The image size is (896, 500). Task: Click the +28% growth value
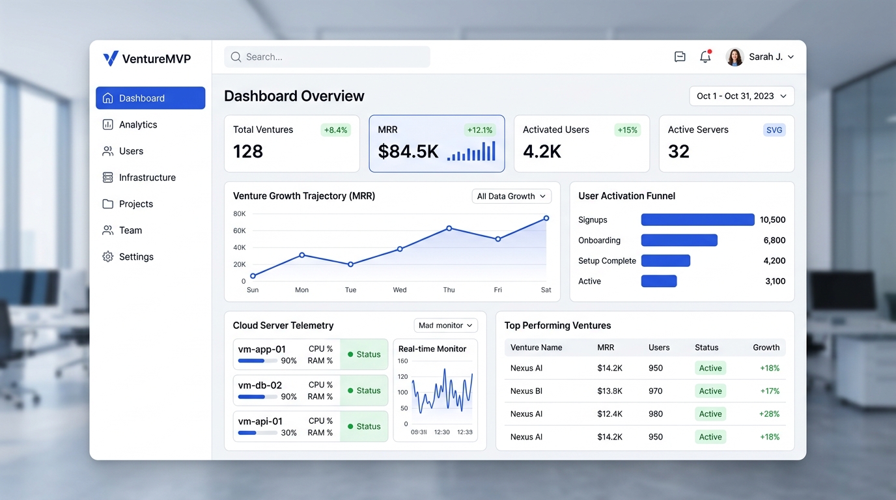click(769, 414)
